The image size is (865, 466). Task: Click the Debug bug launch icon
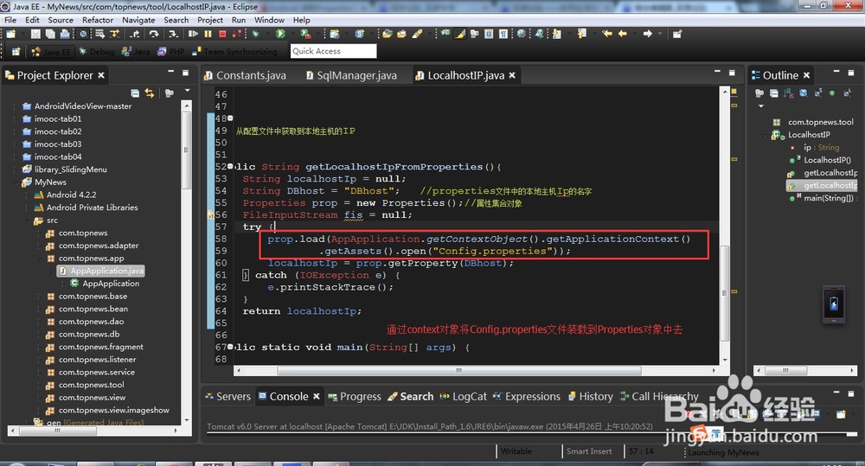tap(255, 35)
